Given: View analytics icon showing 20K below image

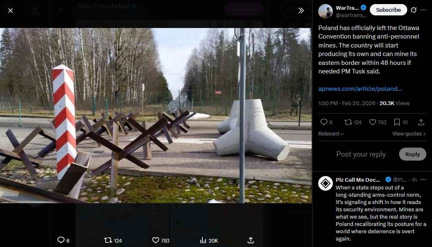Looking at the screenshot, I should [x=203, y=241].
